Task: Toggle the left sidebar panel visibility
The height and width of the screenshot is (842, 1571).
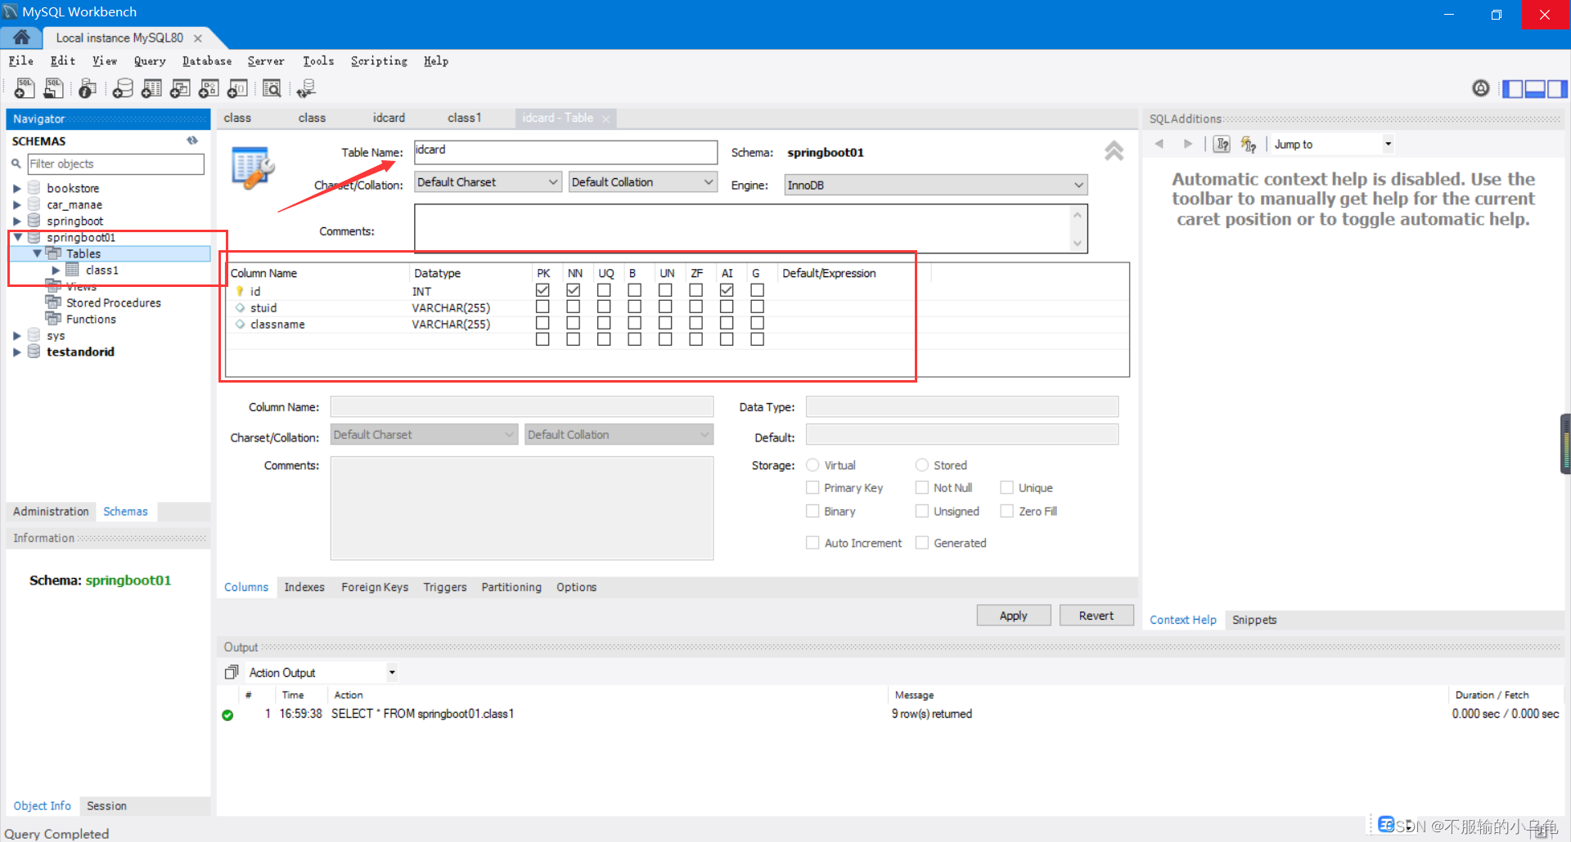Action: coord(1513,88)
